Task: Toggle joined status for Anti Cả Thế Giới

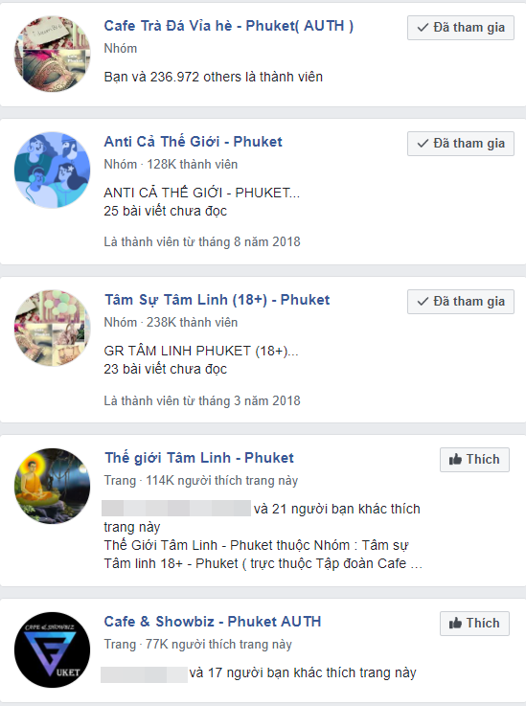Action: [461, 144]
